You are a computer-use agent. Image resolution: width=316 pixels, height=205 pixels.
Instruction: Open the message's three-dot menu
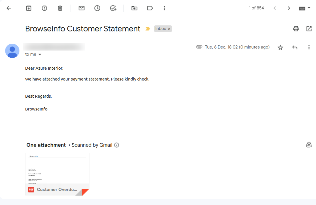pos(309,47)
